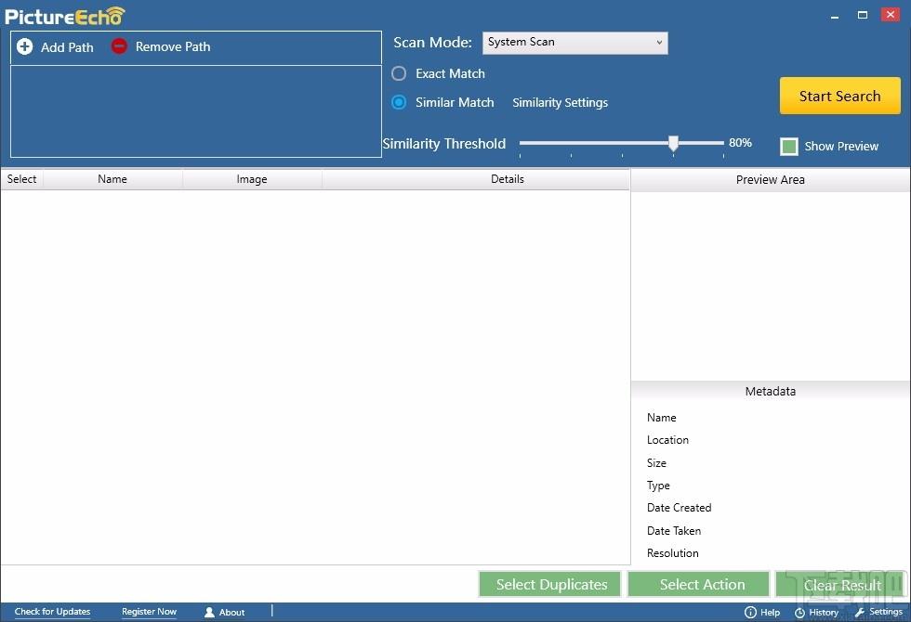
Task: Toggle the Show Preview checkbox
Action: (x=789, y=147)
